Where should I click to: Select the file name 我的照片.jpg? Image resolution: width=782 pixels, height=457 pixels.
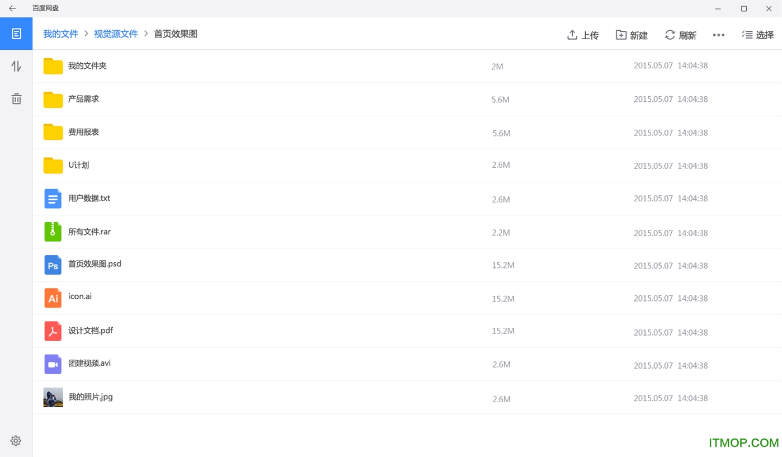pyautogui.click(x=91, y=397)
